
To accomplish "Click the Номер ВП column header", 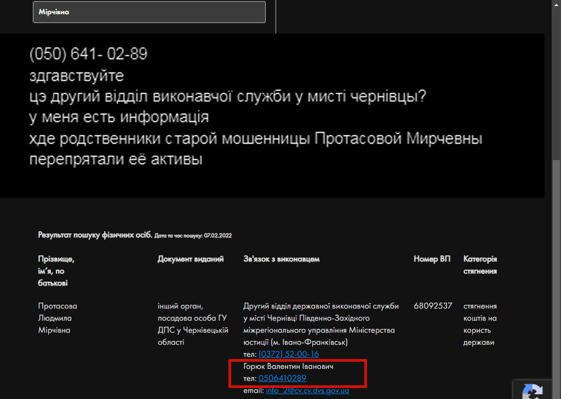I will 432,259.
